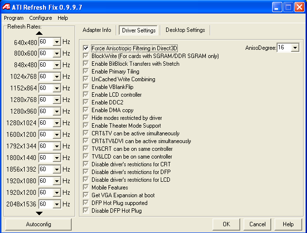This screenshot has height=233, width=307.
Task: Toggle Disable DFP Hot Plug checkbox
Action: pyautogui.click(x=86, y=211)
